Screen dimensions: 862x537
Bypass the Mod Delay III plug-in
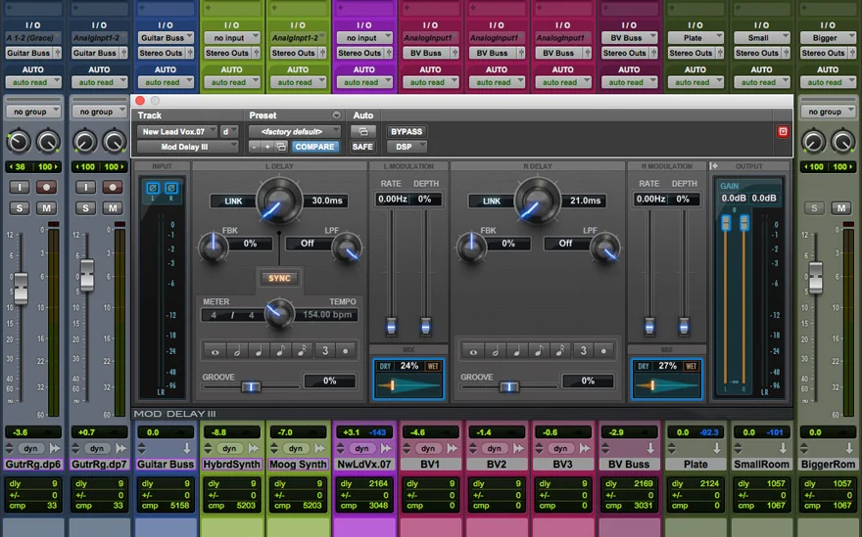tap(407, 132)
